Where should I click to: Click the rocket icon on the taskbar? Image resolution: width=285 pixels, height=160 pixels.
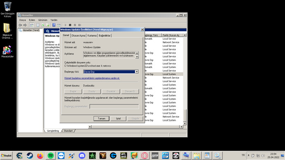(71, 155)
